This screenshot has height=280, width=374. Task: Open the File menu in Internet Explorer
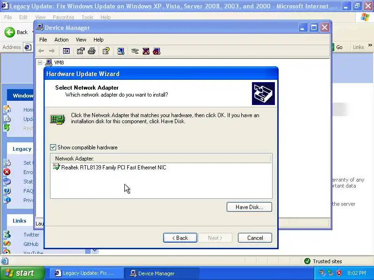[x=8, y=17]
